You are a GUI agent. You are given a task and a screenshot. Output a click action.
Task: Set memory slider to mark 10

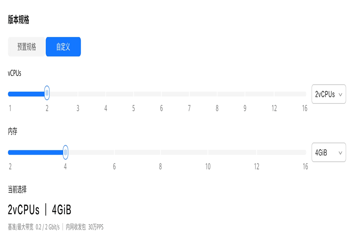point(208,152)
